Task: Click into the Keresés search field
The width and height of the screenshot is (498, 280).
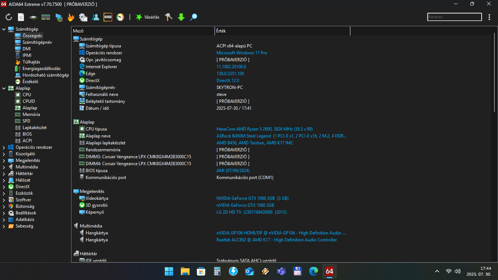Action: pos(454,17)
